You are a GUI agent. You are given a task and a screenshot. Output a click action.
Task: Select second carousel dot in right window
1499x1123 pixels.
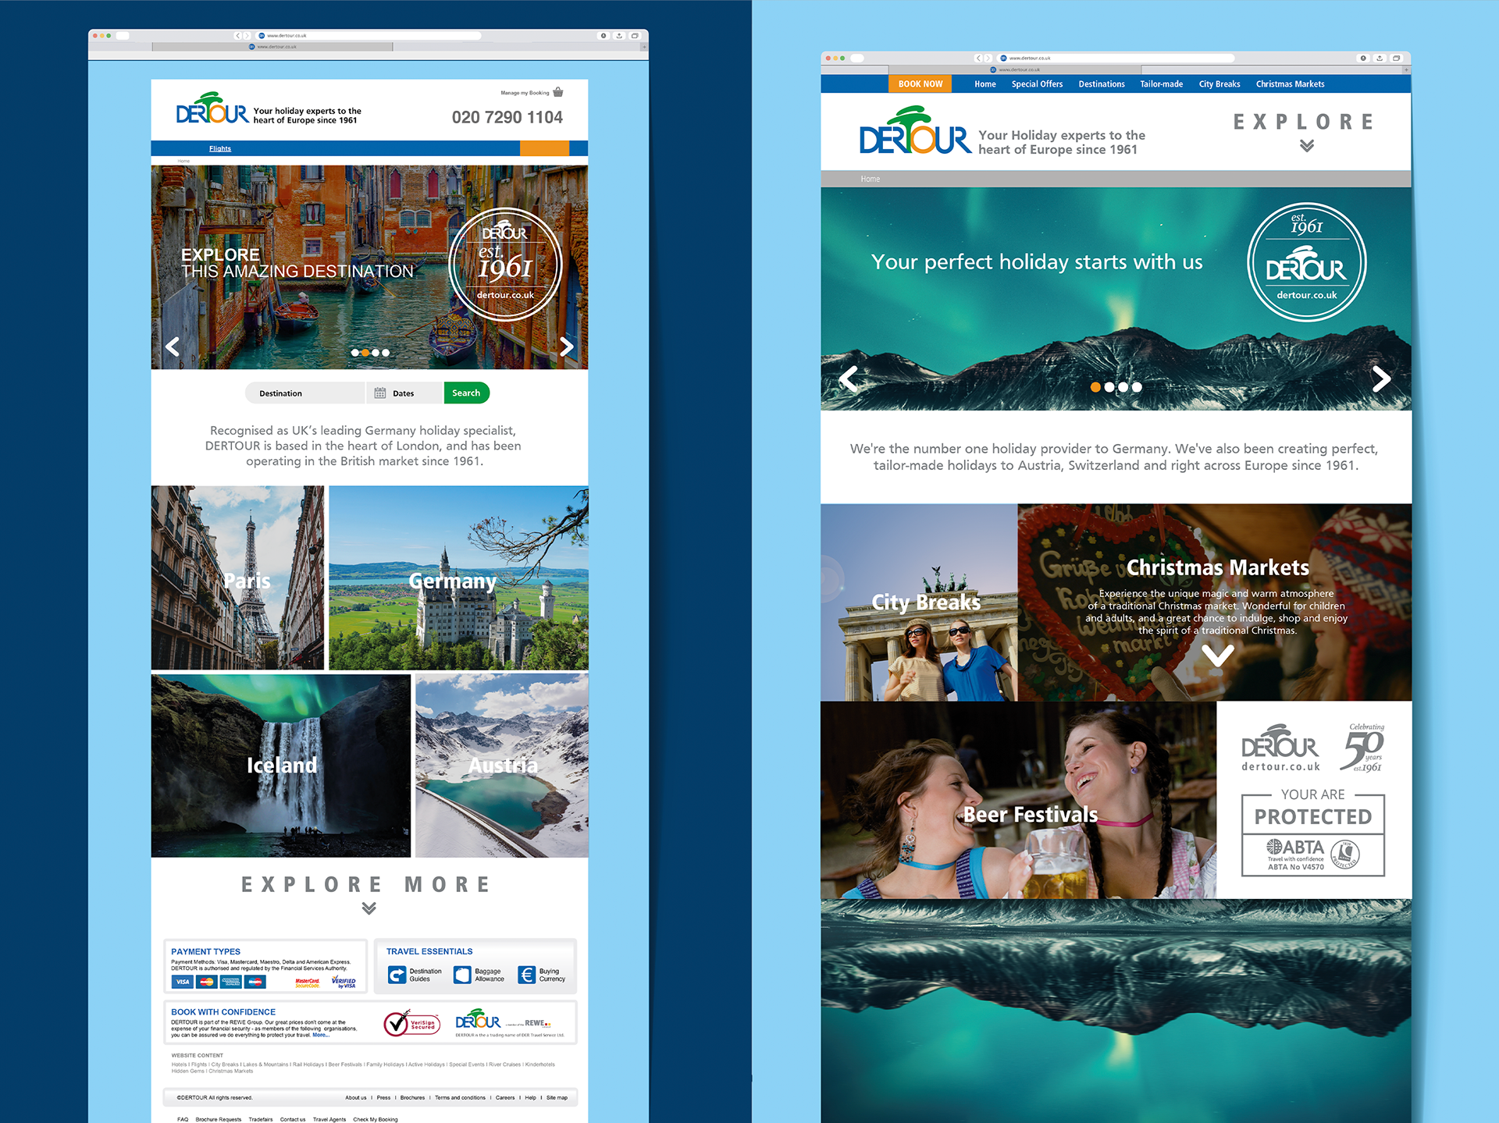point(1109,387)
